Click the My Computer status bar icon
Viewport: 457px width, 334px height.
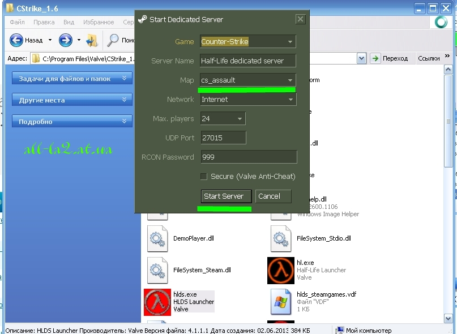coord(340,330)
